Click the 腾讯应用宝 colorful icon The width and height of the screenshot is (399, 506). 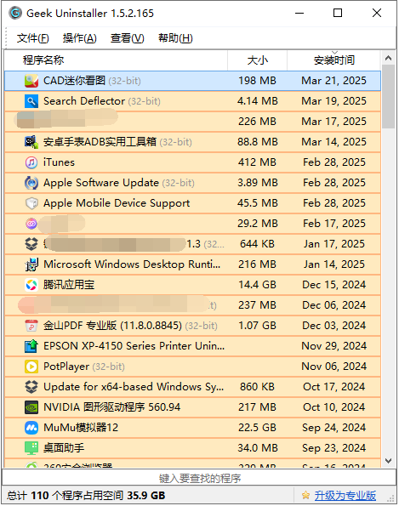(x=31, y=285)
